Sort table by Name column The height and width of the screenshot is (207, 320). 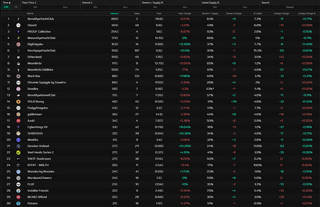click(30, 13)
